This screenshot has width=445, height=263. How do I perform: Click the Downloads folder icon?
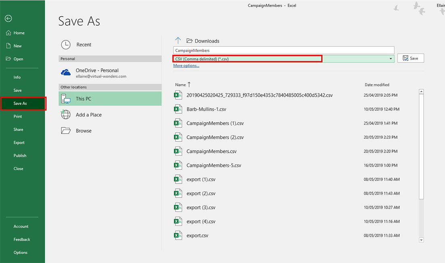189,41
